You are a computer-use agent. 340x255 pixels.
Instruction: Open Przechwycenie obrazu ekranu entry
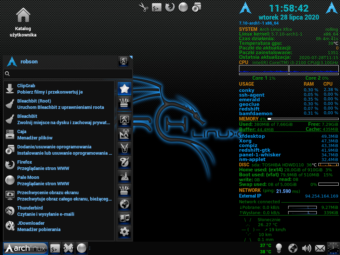coord(59,196)
